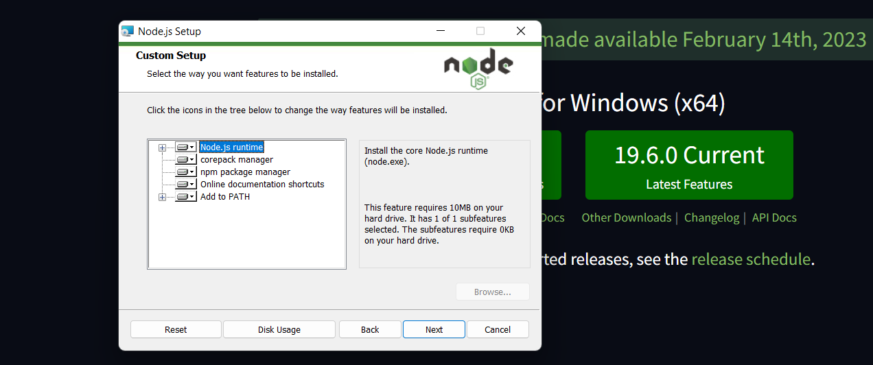This screenshot has width=873, height=365.
Task: Open the Add to PATH feature install dropdown icon
Action: [185, 196]
